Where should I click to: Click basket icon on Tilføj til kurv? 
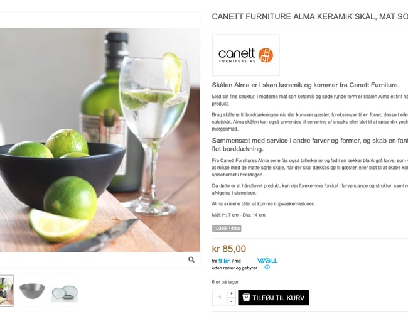246,297
